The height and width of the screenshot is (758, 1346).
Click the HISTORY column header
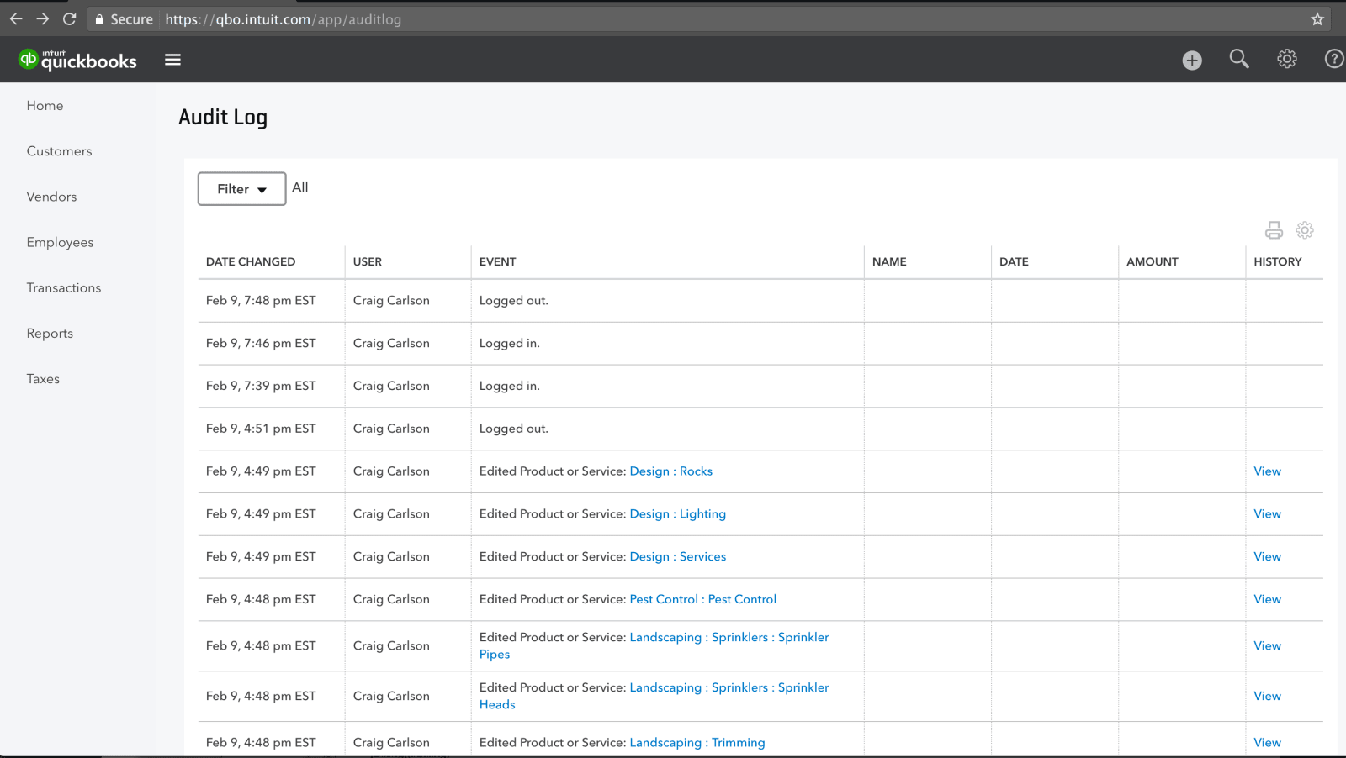click(1277, 262)
